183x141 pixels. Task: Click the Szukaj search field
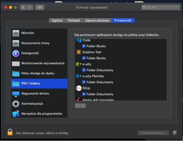[x=160, y=7]
